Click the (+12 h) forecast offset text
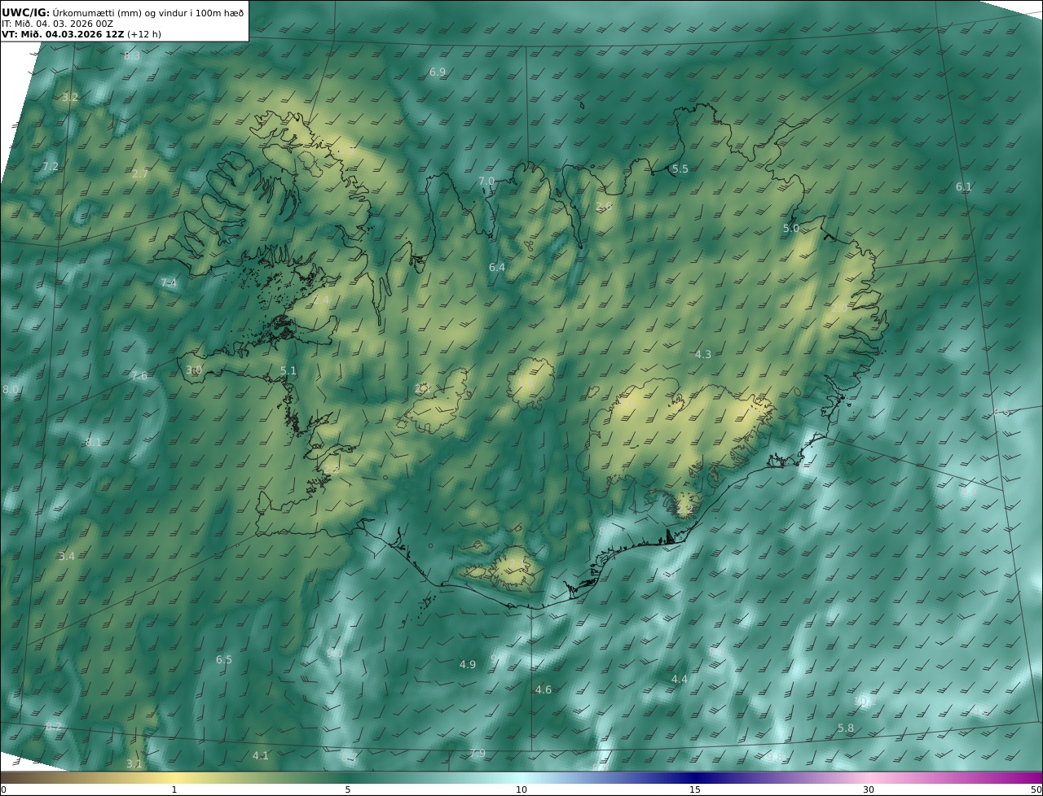Screen dimensions: 1043x796 pos(143,35)
